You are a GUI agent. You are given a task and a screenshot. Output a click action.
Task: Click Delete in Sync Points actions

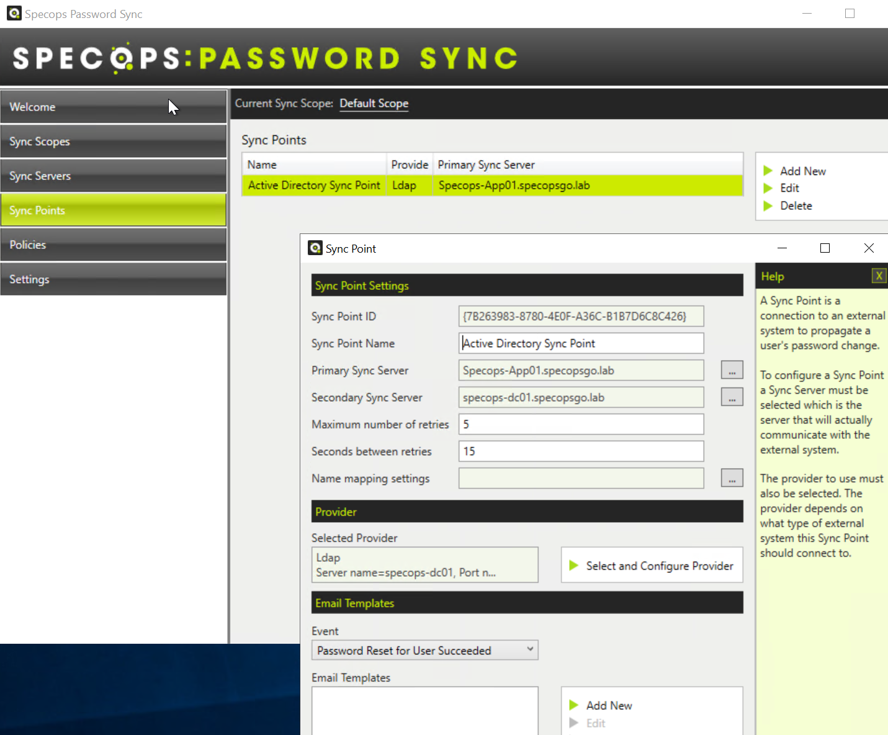tap(796, 205)
